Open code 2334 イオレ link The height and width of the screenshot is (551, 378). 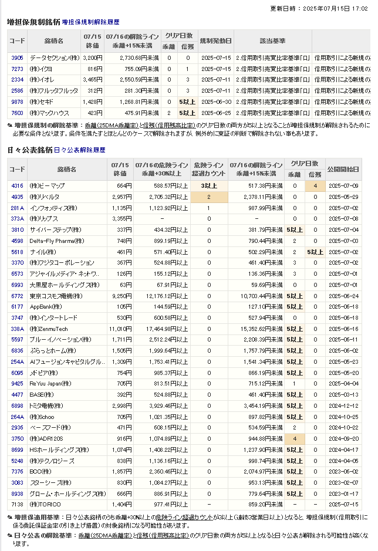click(17, 80)
